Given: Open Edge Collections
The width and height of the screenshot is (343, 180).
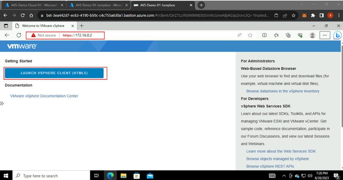Looking at the screenshot, I should point(288,35).
